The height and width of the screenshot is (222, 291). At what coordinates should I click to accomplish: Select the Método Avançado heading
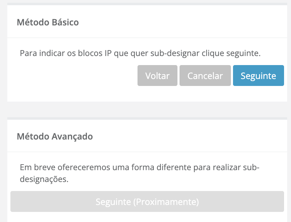(x=55, y=136)
